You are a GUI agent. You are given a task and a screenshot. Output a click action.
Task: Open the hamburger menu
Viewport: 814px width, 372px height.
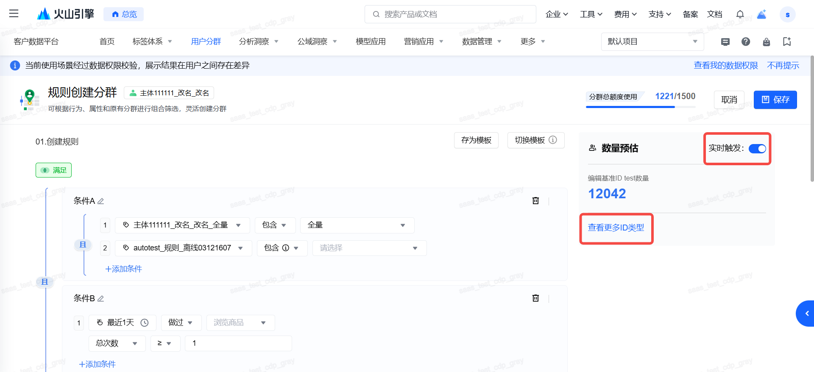tap(14, 14)
